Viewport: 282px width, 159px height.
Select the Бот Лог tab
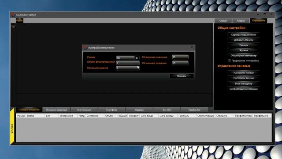tap(167, 110)
